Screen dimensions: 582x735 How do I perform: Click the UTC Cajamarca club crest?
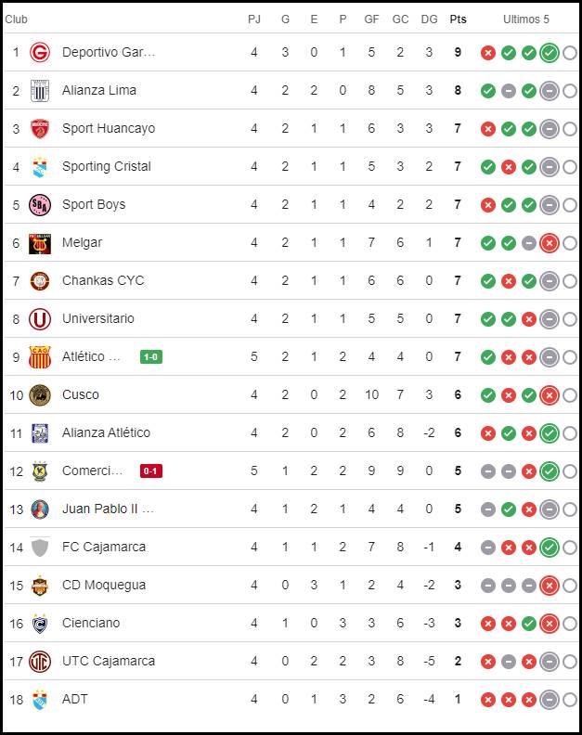(40, 662)
